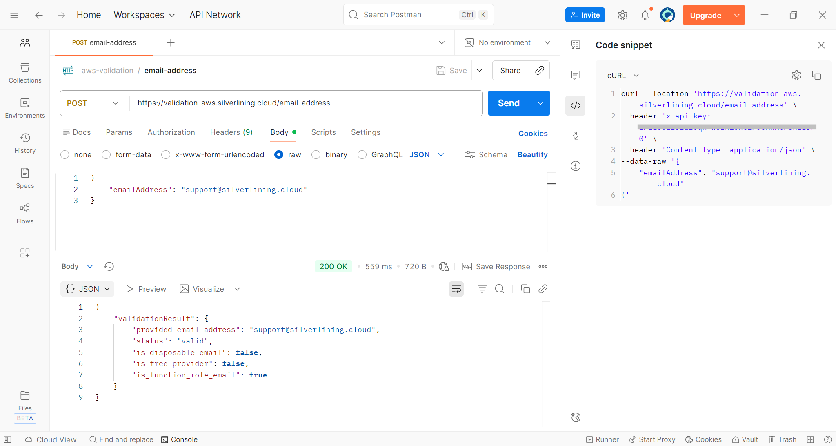Expand the cURL language dropdown
This screenshot has height=446, width=836.
coord(623,76)
